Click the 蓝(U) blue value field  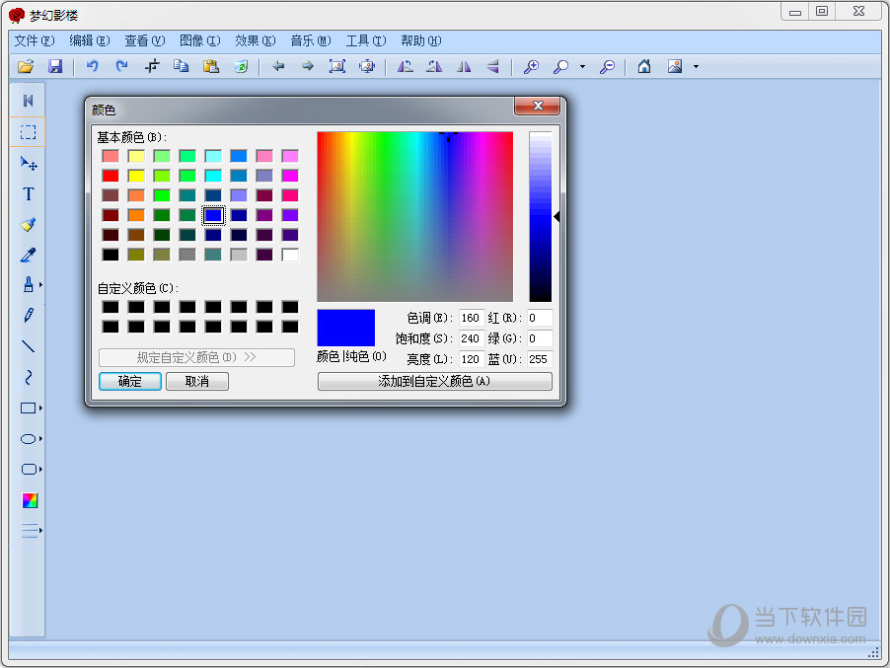[539, 359]
